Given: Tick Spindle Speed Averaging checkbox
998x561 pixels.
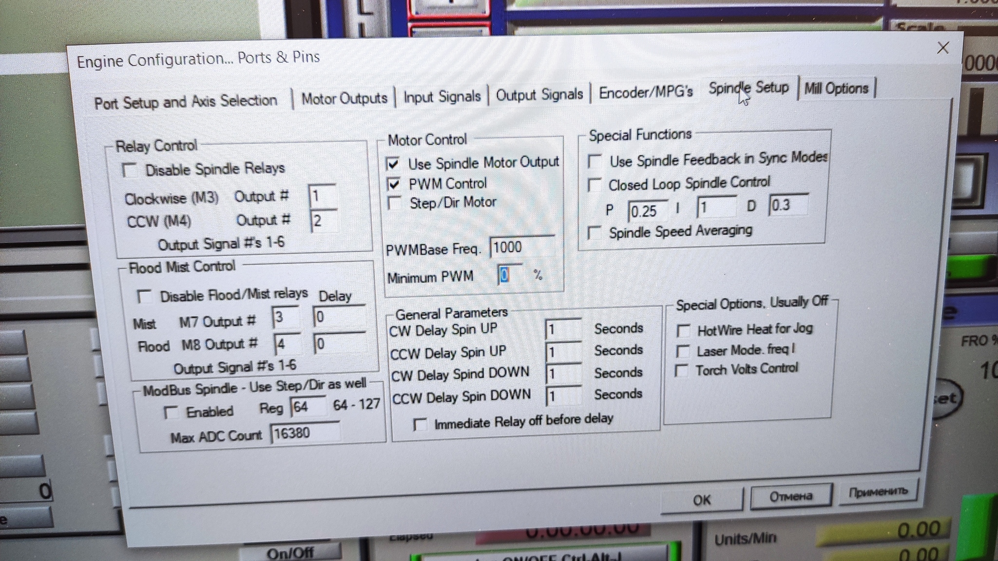Looking at the screenshot, I should click(594, 232).
